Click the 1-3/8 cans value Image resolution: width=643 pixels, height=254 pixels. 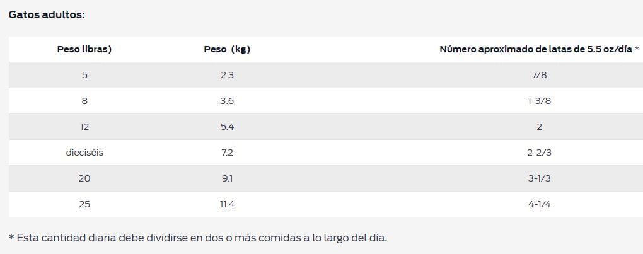coord(539,101)
